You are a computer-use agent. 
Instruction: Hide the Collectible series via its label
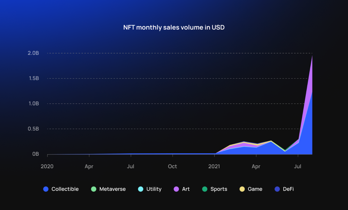65,189
